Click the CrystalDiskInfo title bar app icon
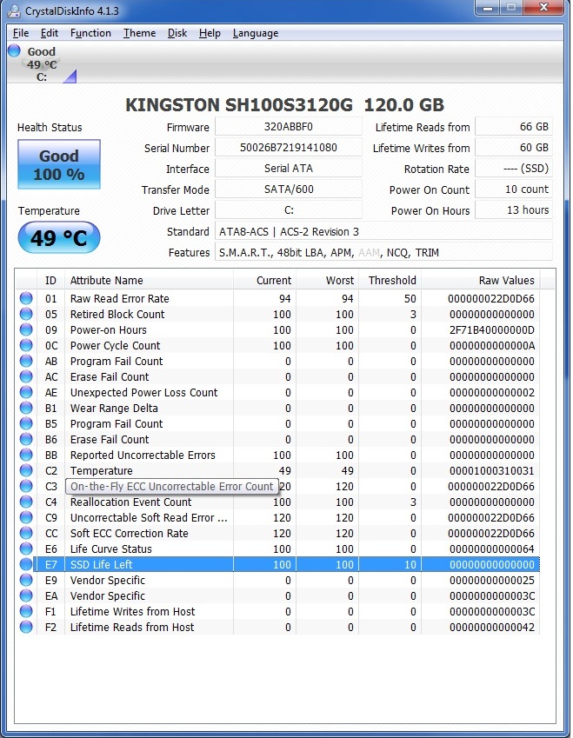The image size is (573, 738). click(x=14, y=10)
